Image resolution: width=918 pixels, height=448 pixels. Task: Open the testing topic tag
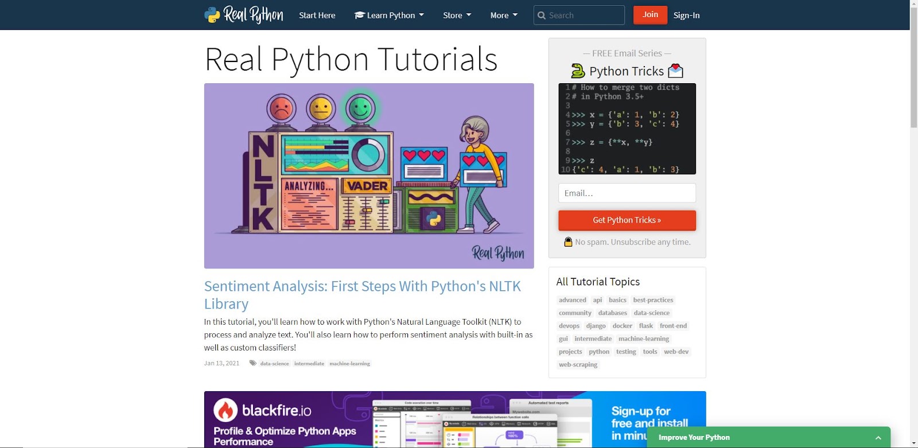(x=626, y=352)
